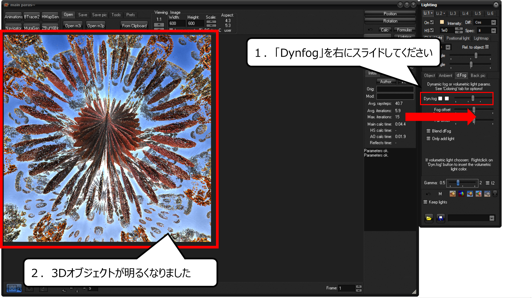Click the orange-gold lighting preset thumbnail
Viewport: 532px width, 298px height.
pyautogui.click(x=452, y=194)
